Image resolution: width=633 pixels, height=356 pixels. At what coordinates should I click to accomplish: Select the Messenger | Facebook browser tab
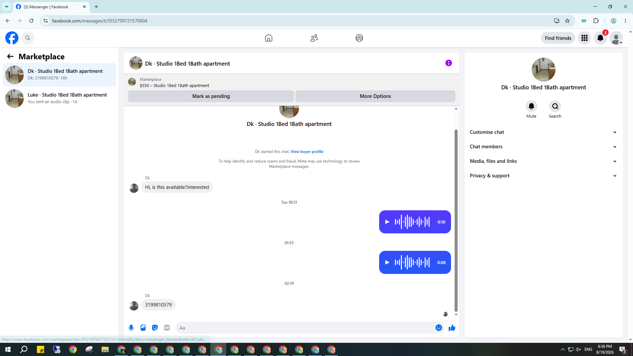tap(51, 7)
